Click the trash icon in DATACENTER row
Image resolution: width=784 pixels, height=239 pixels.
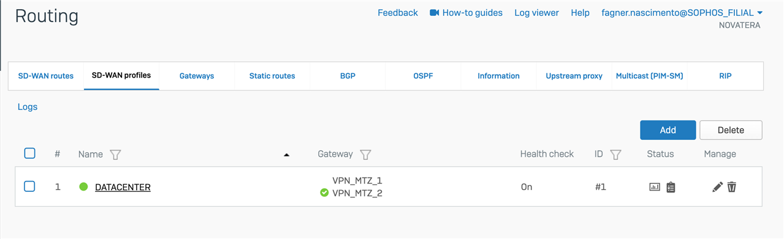(x=731, y=187)
